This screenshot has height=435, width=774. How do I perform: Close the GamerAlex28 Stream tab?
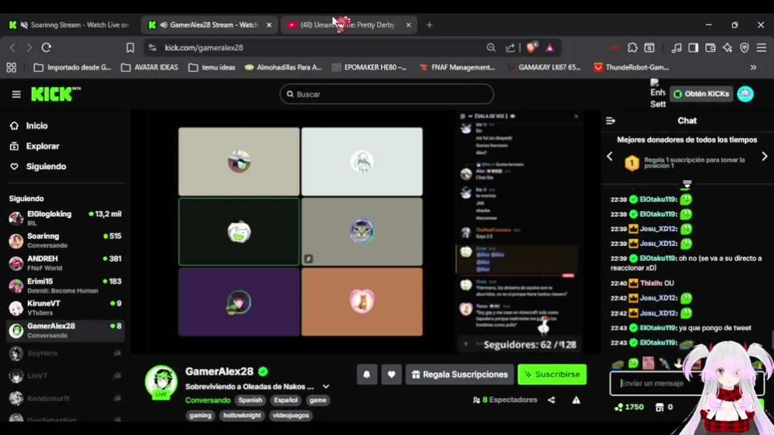(269, 25)
